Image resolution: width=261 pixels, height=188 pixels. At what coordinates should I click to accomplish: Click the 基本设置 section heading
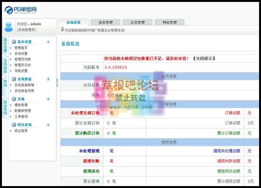tap(25, 42)
